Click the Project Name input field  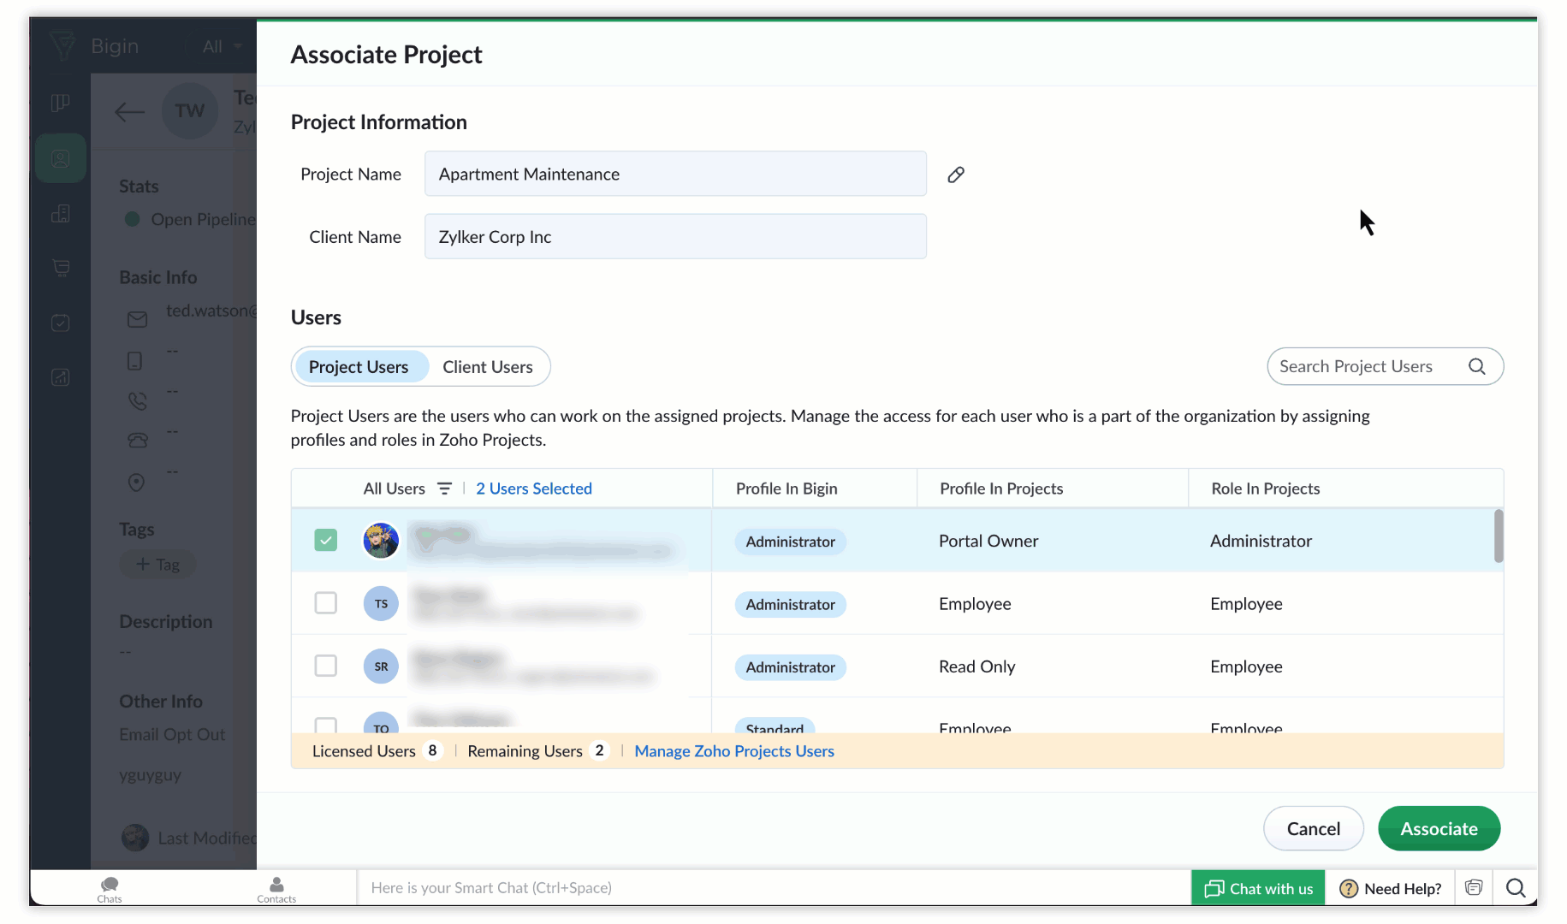click(x=675, y=174)
